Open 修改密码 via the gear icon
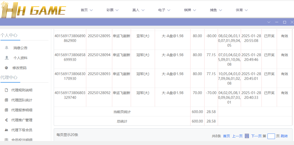 tap(6, 68)
